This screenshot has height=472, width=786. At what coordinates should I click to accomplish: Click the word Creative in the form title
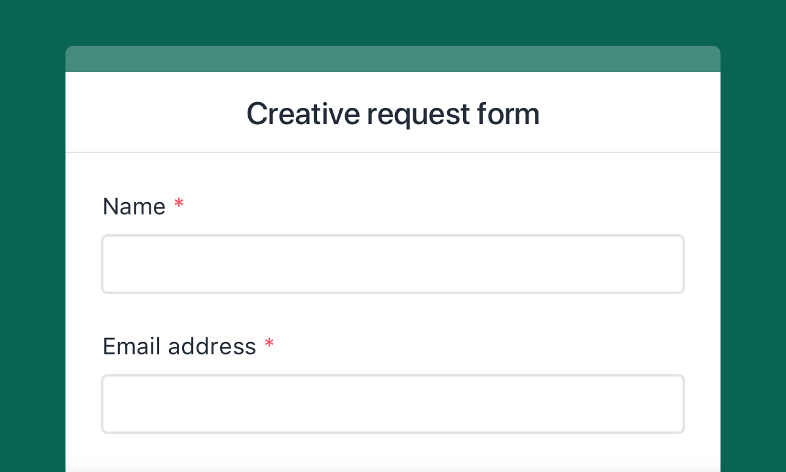[288, 114]
